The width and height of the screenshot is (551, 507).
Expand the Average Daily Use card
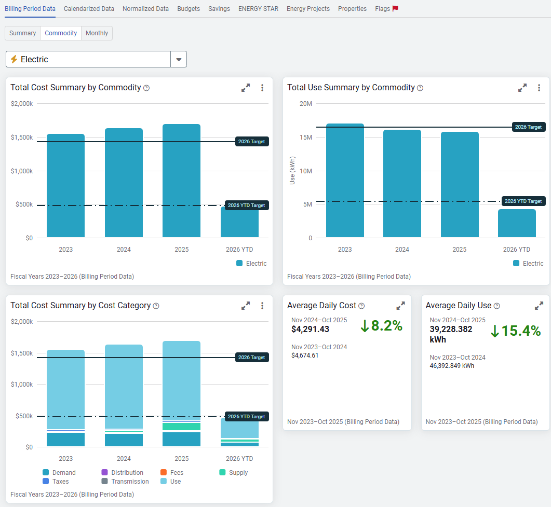(539, 306)
